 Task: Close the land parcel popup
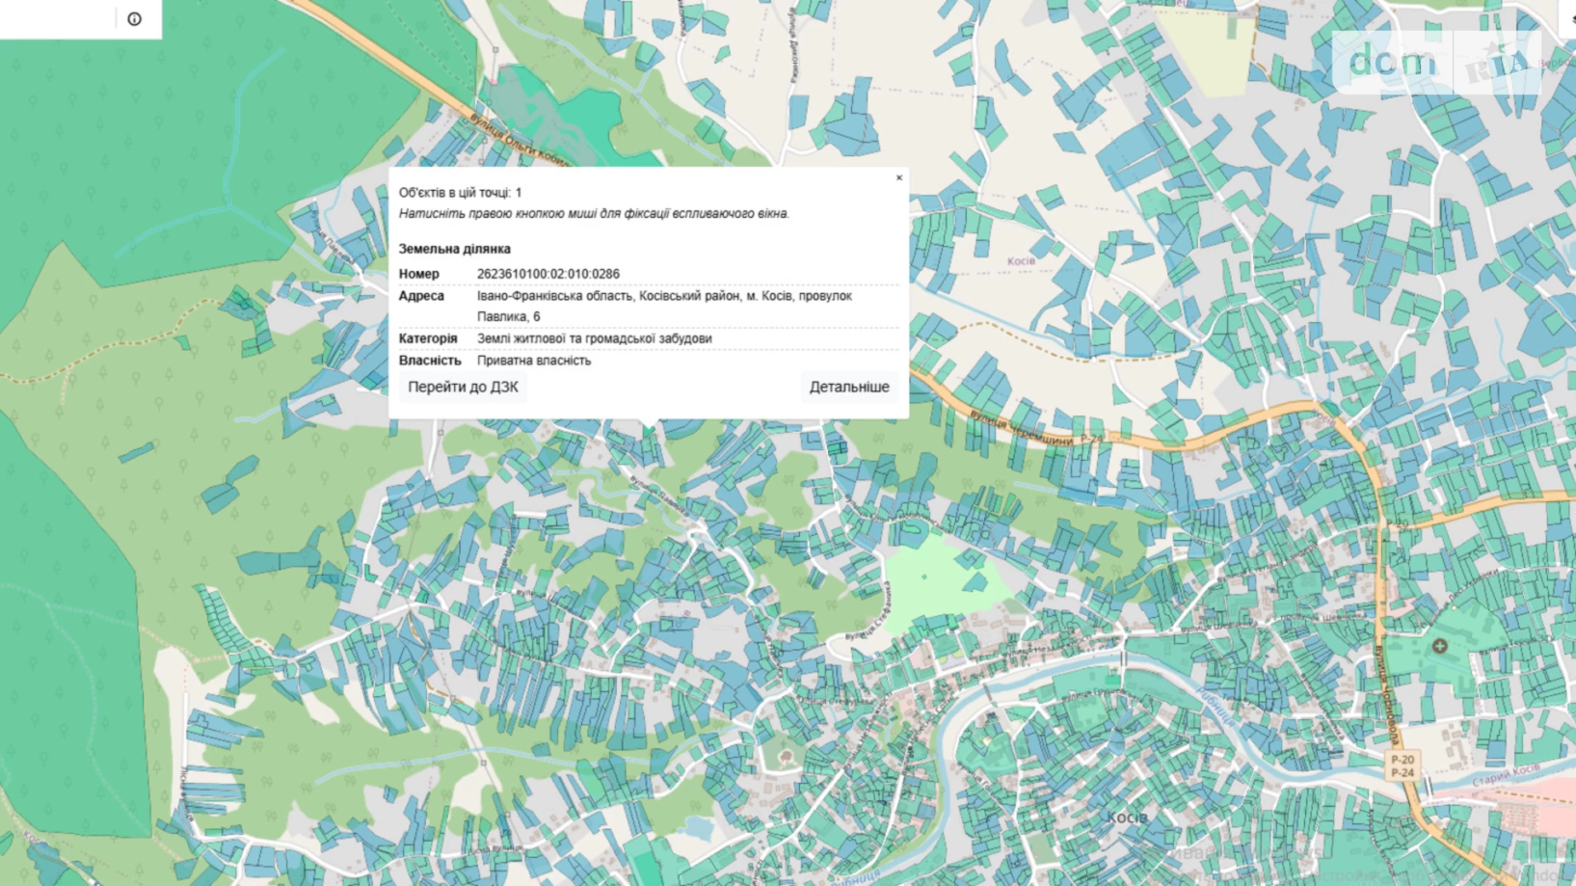(899, 178)
